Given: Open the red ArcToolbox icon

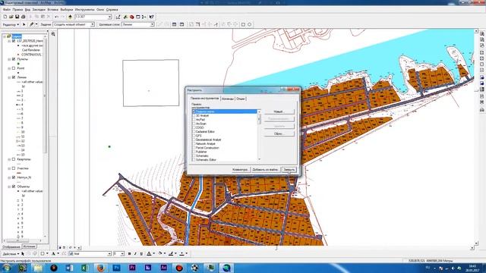Looking at the screenshot, I should pos(131,17).
